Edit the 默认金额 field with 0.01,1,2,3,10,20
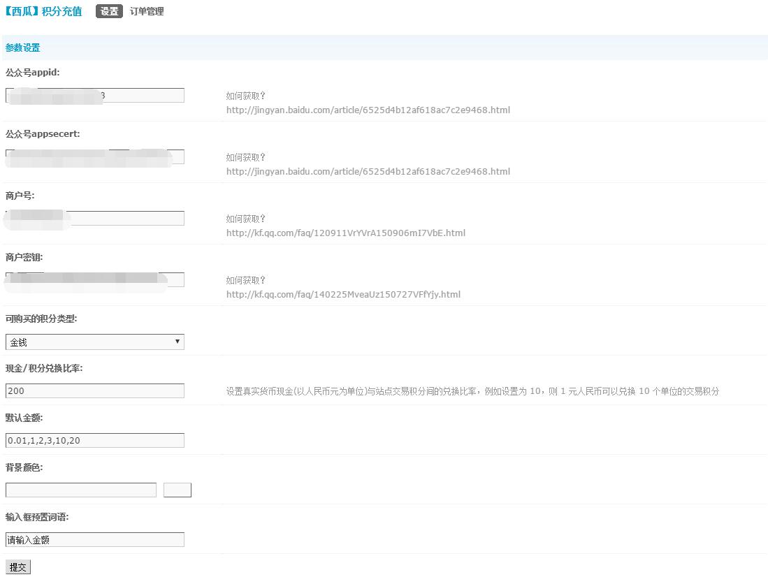This screenshot has height=577, width=768. (x=95, y=441)
